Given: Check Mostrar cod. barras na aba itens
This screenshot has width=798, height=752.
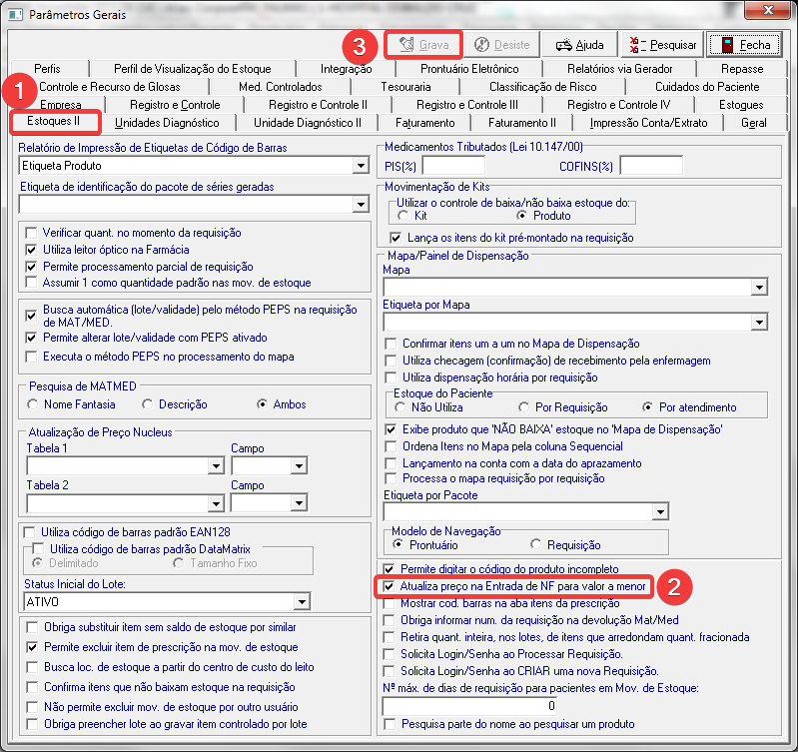Looking at the screenshot, I should pyautogui.click(x=389, y=603).
